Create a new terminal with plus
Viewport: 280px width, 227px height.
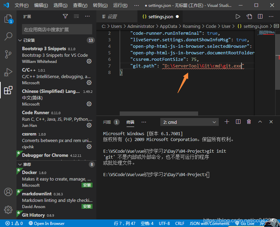point(227,122)
